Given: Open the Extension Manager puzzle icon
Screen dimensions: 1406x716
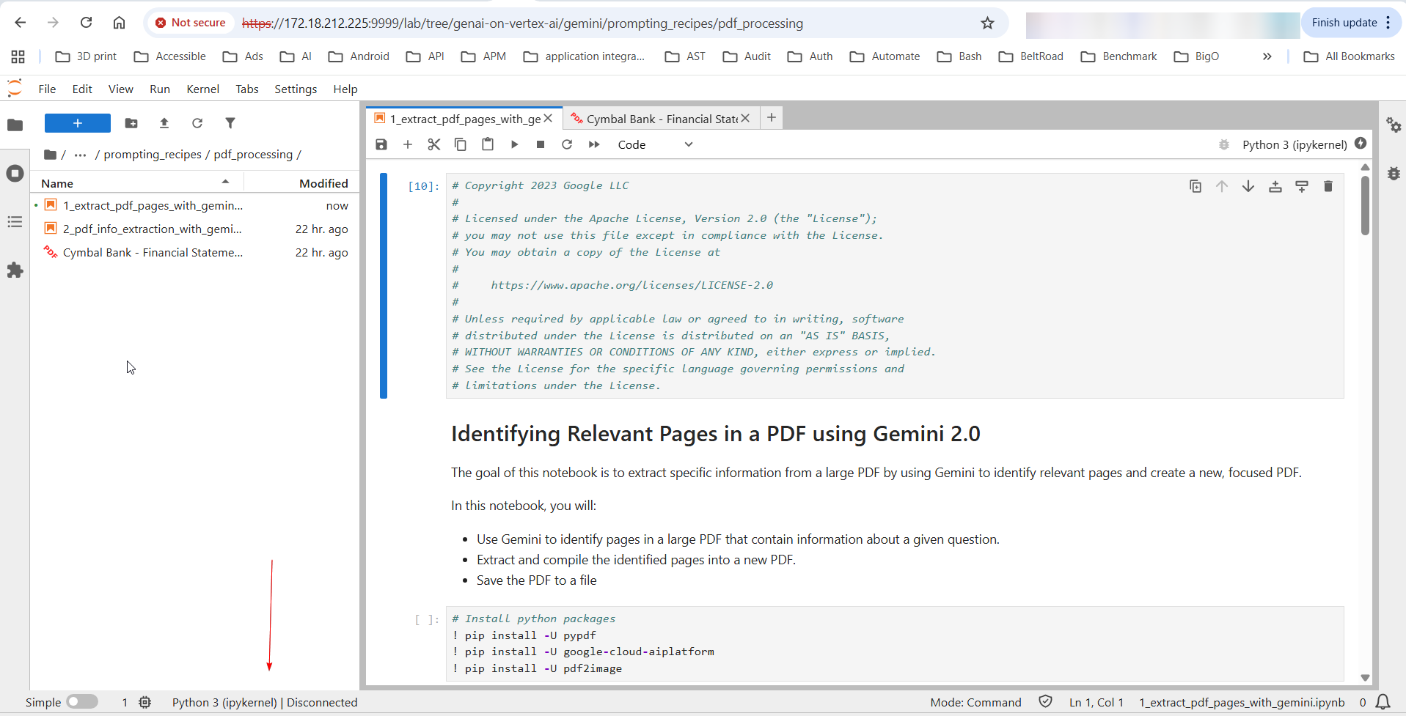Looking at the screenshot, I should coord(15,270).
